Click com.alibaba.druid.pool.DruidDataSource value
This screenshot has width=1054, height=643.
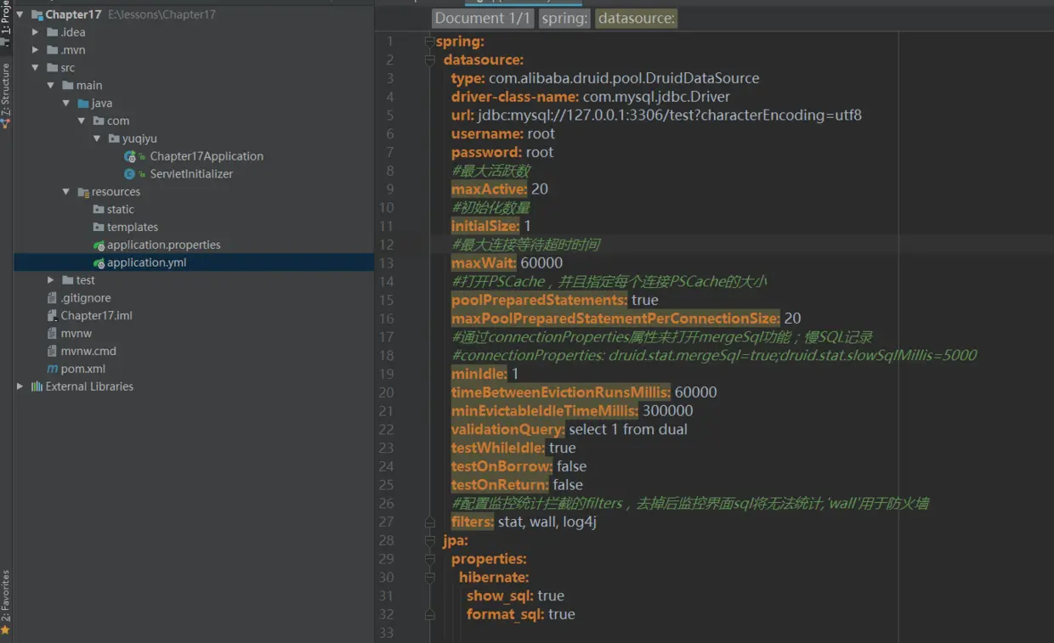tap(624, 78)
